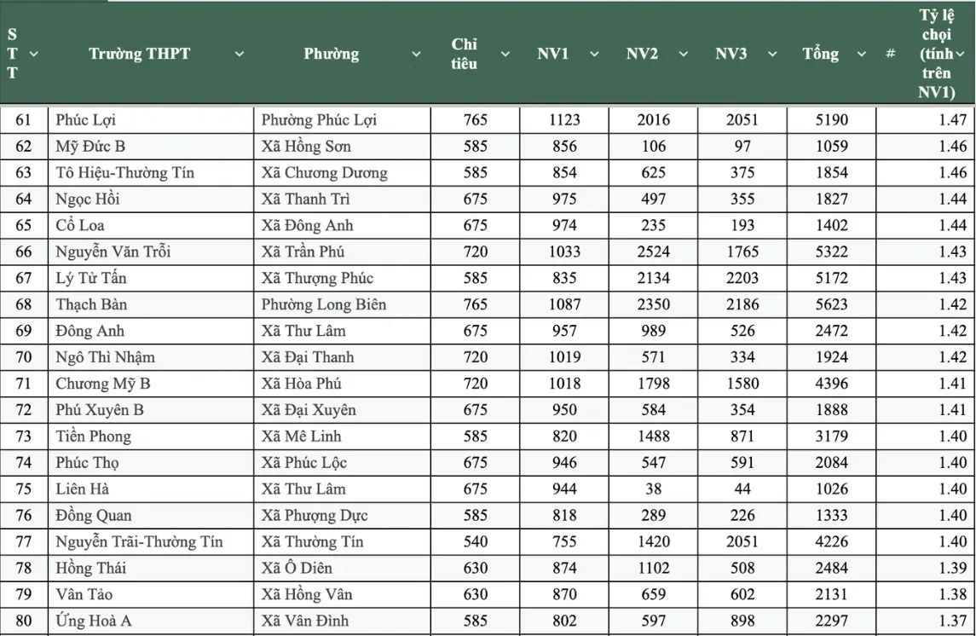Viewport: 976px width, 636px height.
Task: Click the Nguyễn Trãi-Thường Tín school cell
Action: point(139,542)
